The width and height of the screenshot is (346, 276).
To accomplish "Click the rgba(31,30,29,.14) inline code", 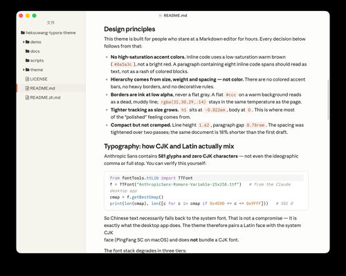I will point(183,102).
